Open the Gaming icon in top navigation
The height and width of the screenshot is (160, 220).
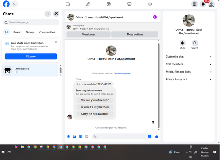click(x=150, y=4)
